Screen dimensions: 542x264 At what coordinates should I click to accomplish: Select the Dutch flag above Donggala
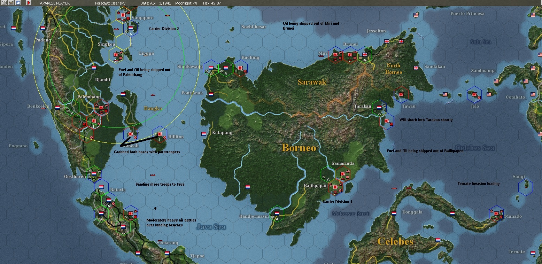tap(394, 213)
